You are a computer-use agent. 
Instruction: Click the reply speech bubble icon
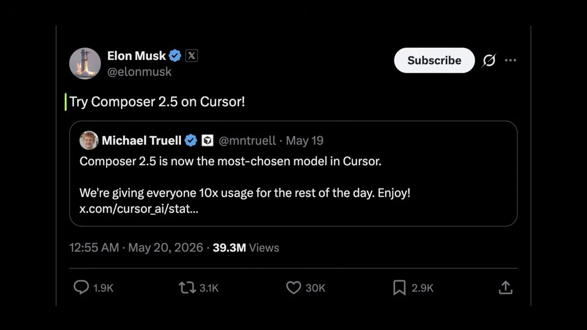pos(81,287)
